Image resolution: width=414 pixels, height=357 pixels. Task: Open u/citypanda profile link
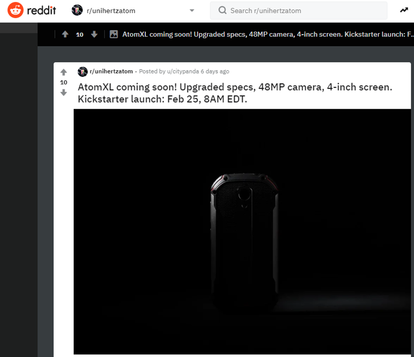point(183,71)
